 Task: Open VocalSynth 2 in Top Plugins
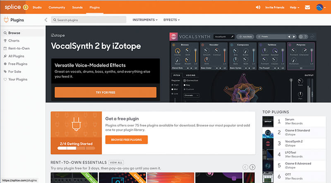(x=294, y=143)
